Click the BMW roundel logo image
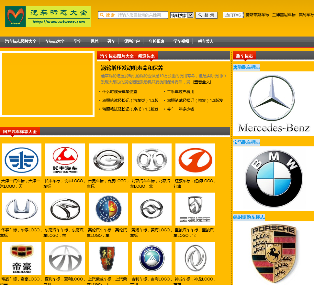 [x=274, y=179]
